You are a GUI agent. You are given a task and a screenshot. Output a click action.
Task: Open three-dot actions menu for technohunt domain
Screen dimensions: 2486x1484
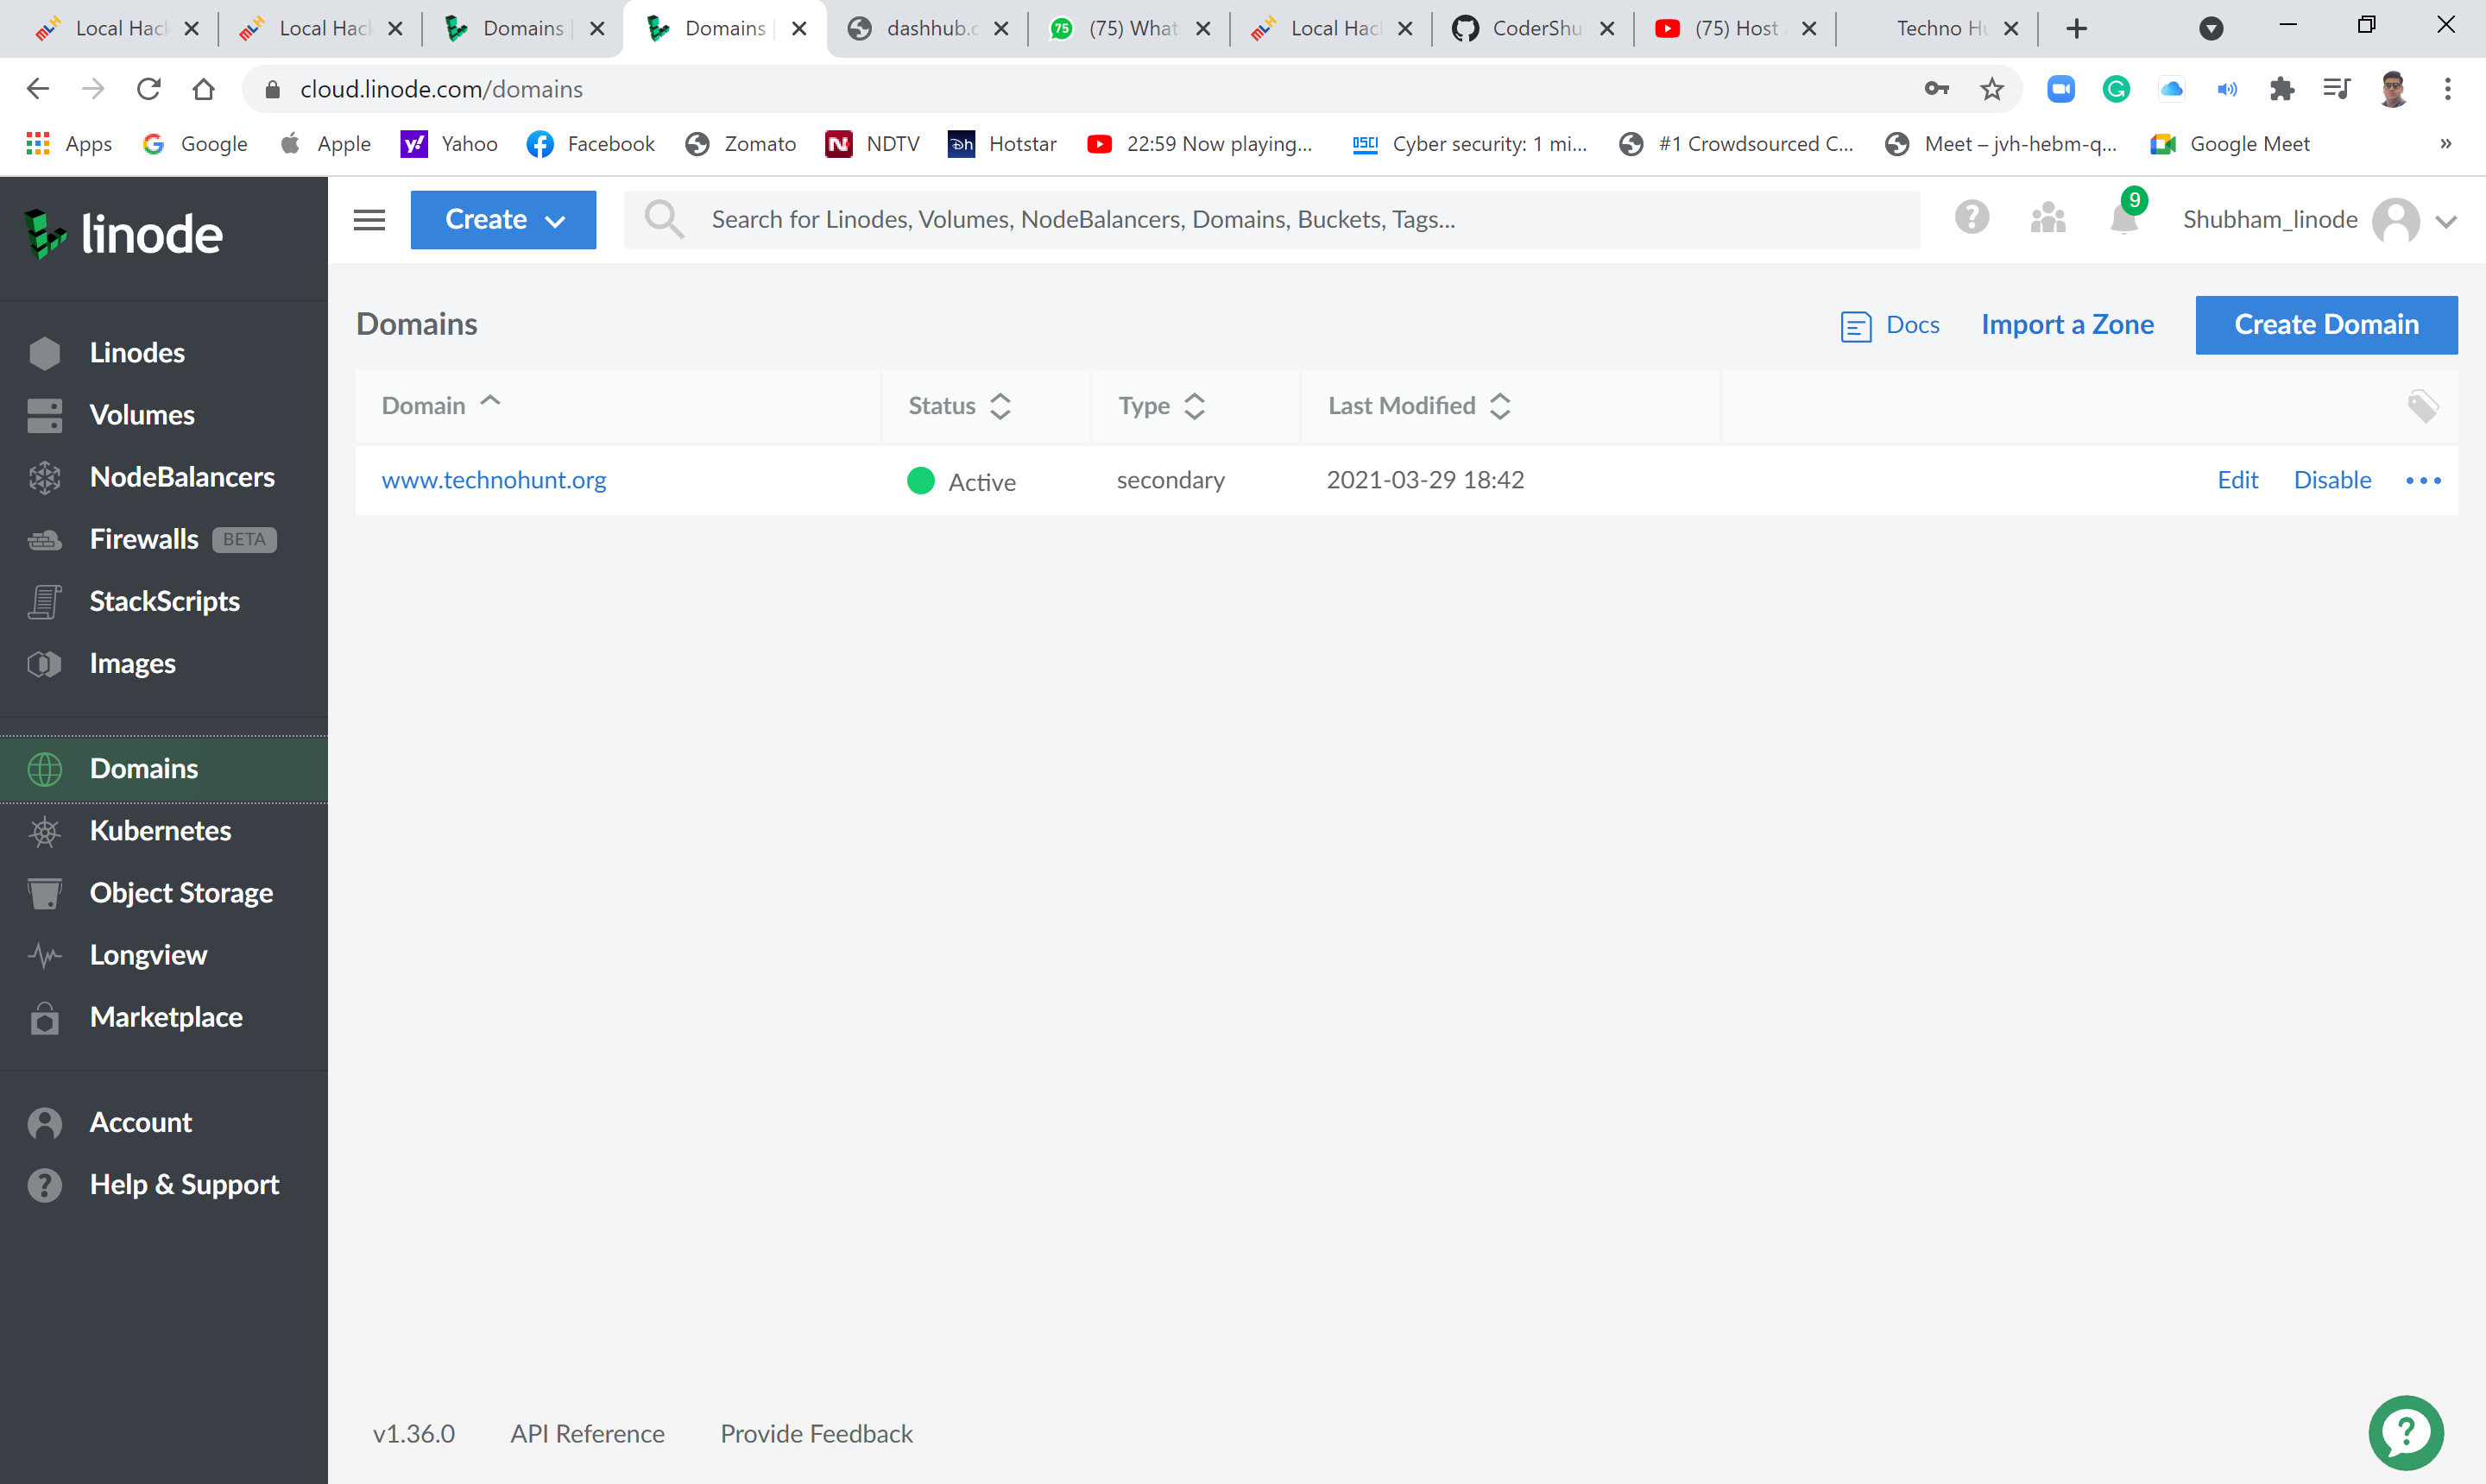coord(2422,481)
